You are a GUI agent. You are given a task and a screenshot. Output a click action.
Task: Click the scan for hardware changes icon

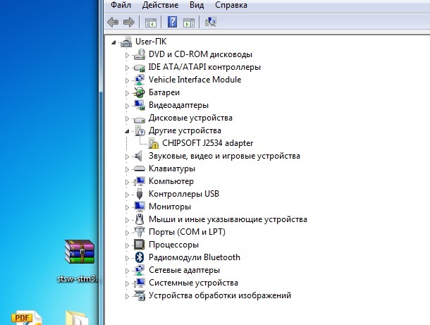click(210, 23)
